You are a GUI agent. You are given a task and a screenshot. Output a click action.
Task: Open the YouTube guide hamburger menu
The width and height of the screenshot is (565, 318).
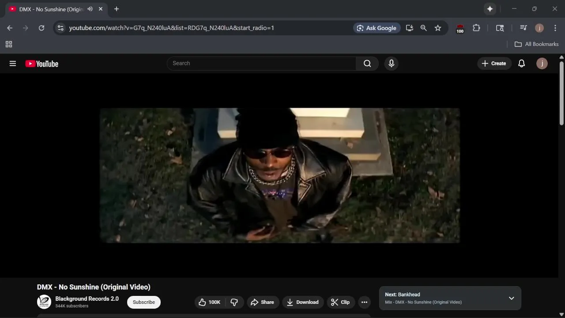point(13,64)
